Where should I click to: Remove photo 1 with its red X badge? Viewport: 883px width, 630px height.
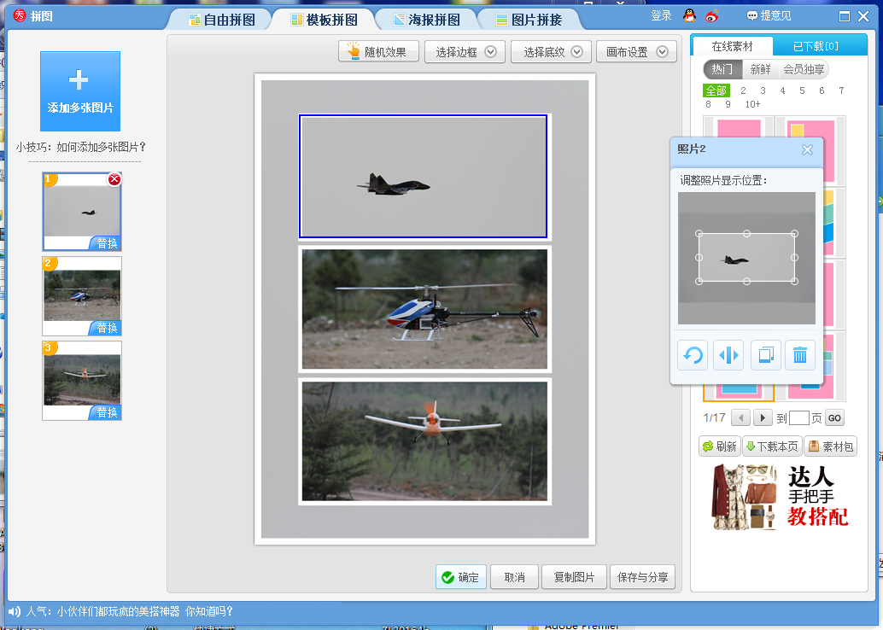(x=114, y=179)
